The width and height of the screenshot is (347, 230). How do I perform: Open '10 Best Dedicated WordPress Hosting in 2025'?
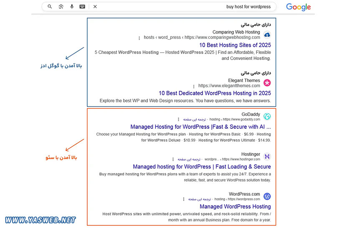point(215,93)
